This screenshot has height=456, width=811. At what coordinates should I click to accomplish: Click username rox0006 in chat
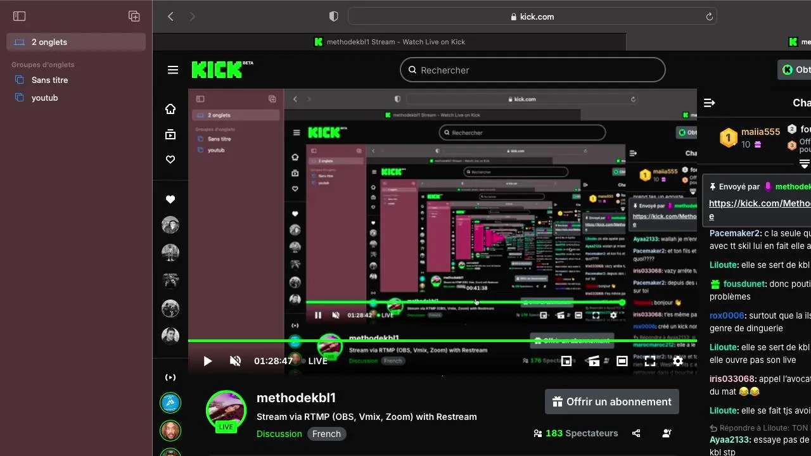click(x=727, y=315)
